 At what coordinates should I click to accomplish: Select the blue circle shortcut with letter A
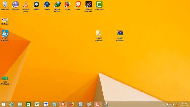[x=47, y=6]
